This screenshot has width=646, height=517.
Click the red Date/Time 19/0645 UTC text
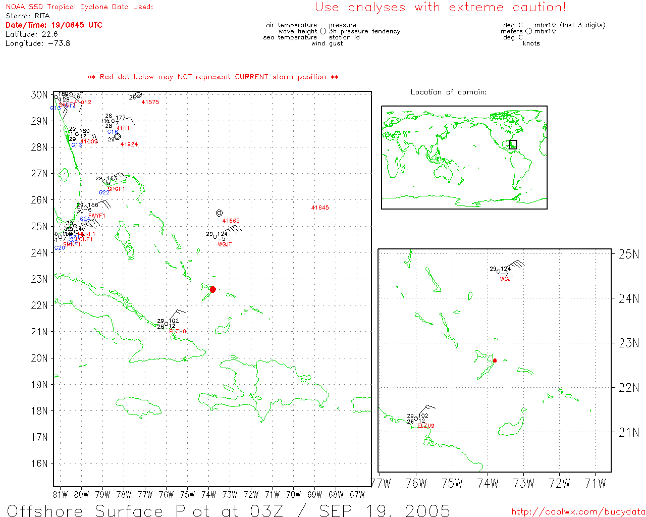54,25
